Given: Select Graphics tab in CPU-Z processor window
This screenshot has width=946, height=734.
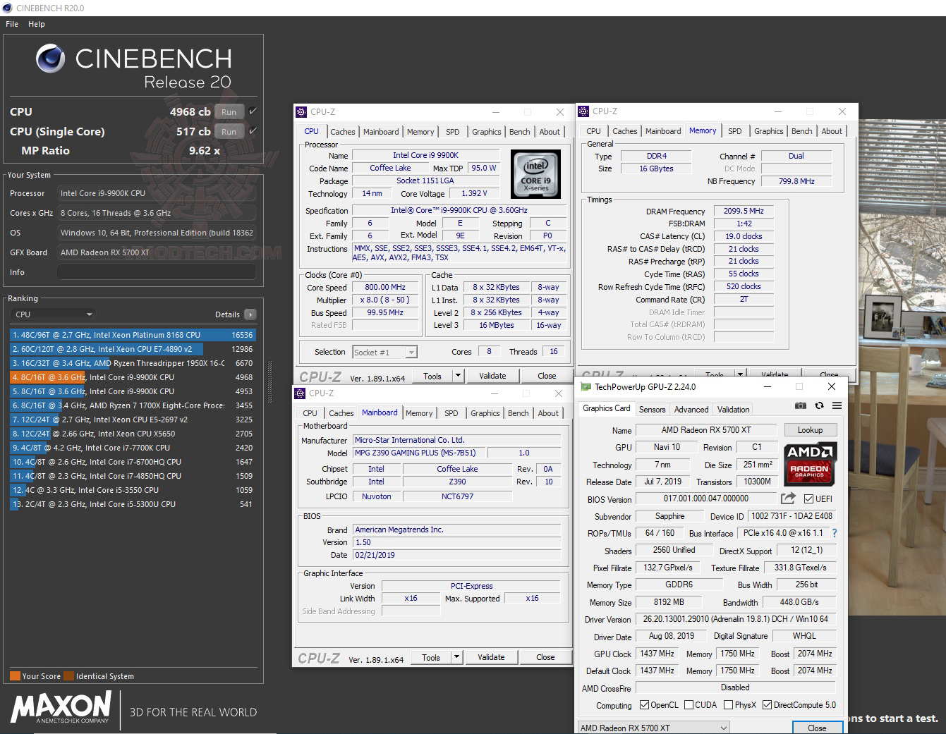Looking at the screenshot, I should click(x=487, y=132).
